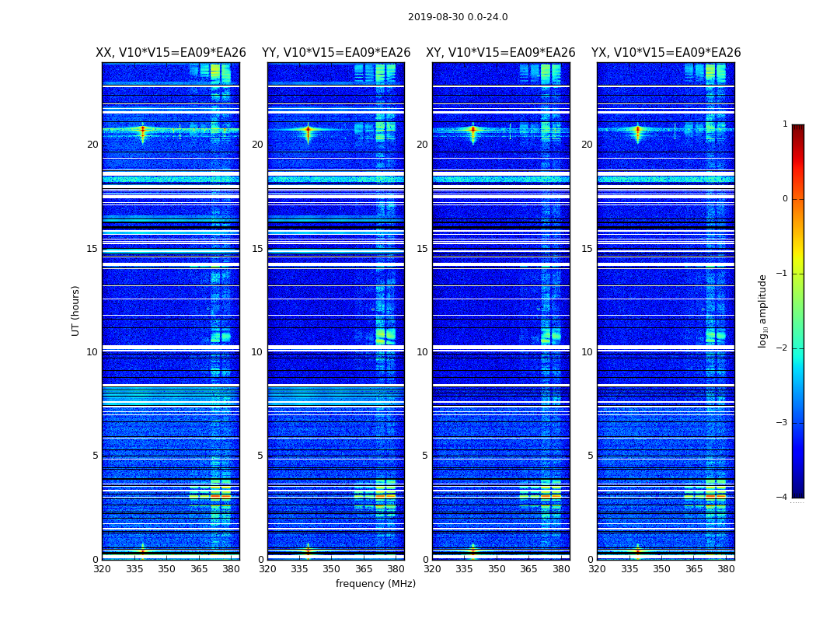Click the white gap at 10 UT in YY panel
This screenshot has width=816, height=622.
pos(336,347)
